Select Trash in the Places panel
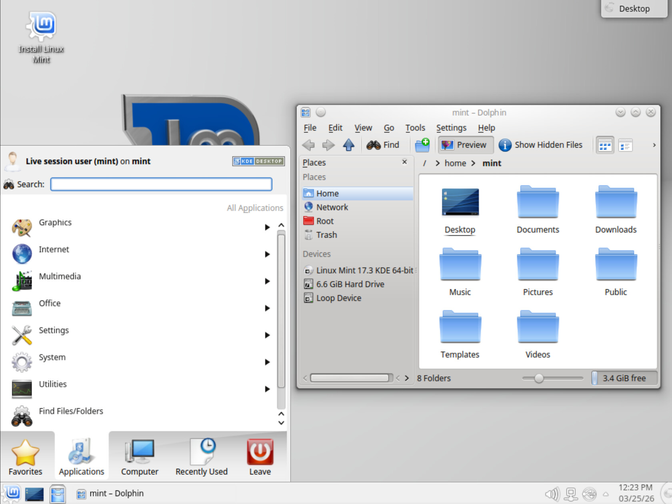 326,235
